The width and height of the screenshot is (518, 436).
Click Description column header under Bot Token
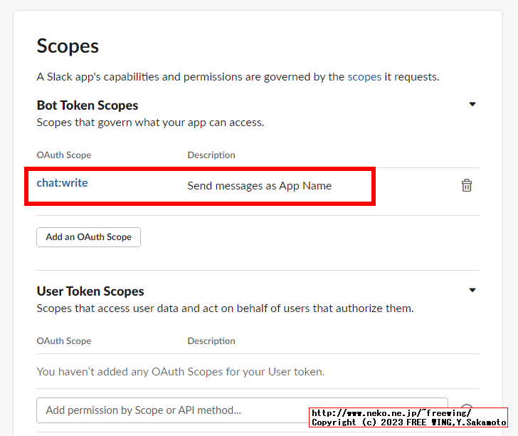coord(211,155)
